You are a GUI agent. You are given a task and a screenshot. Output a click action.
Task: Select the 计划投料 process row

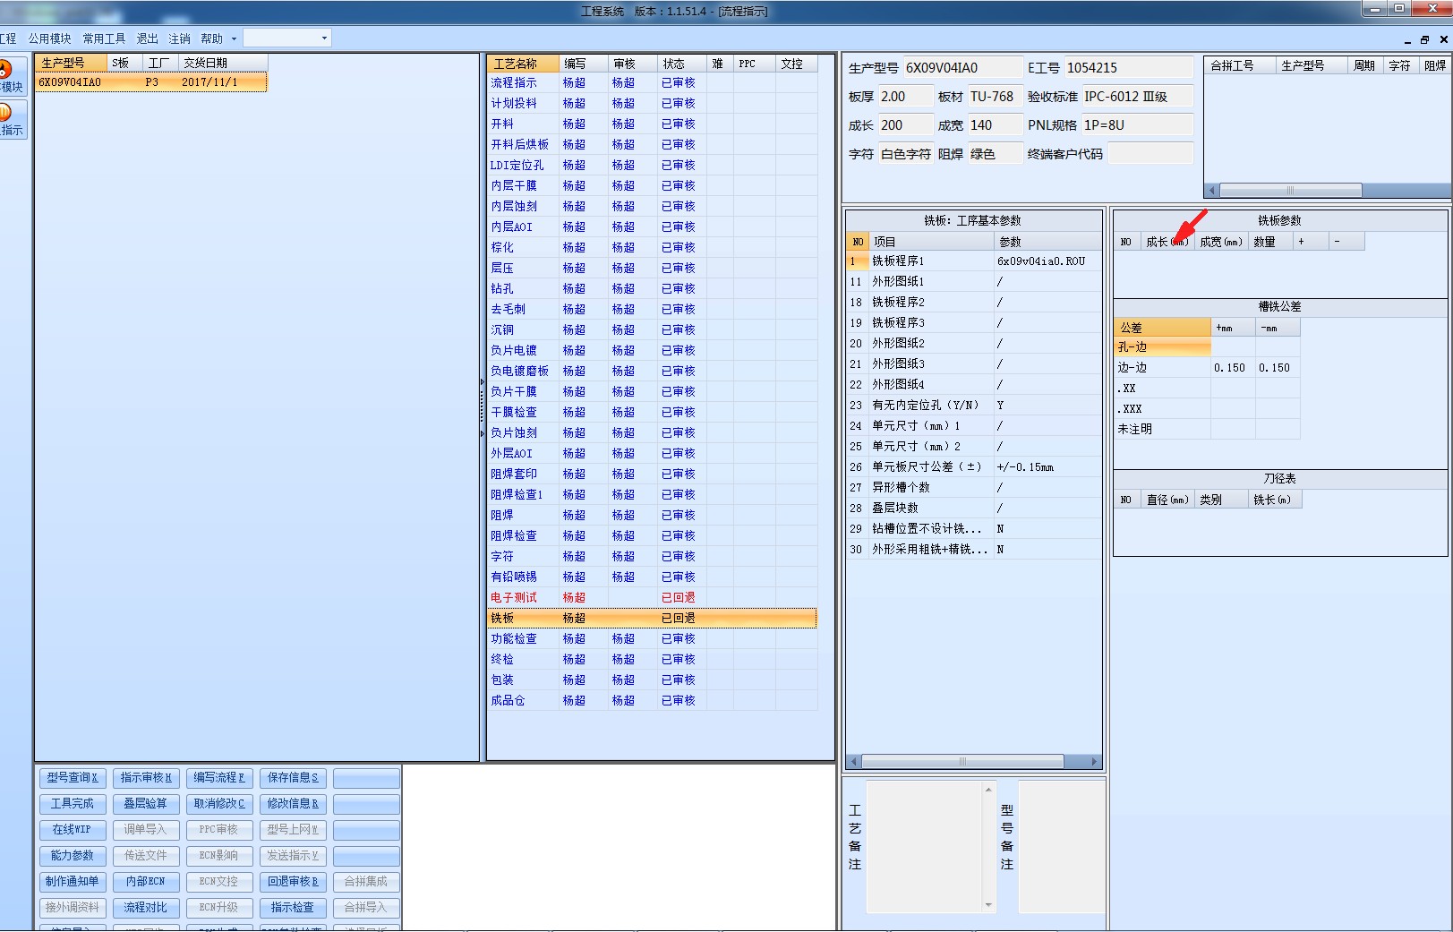(x=652, y=103)
